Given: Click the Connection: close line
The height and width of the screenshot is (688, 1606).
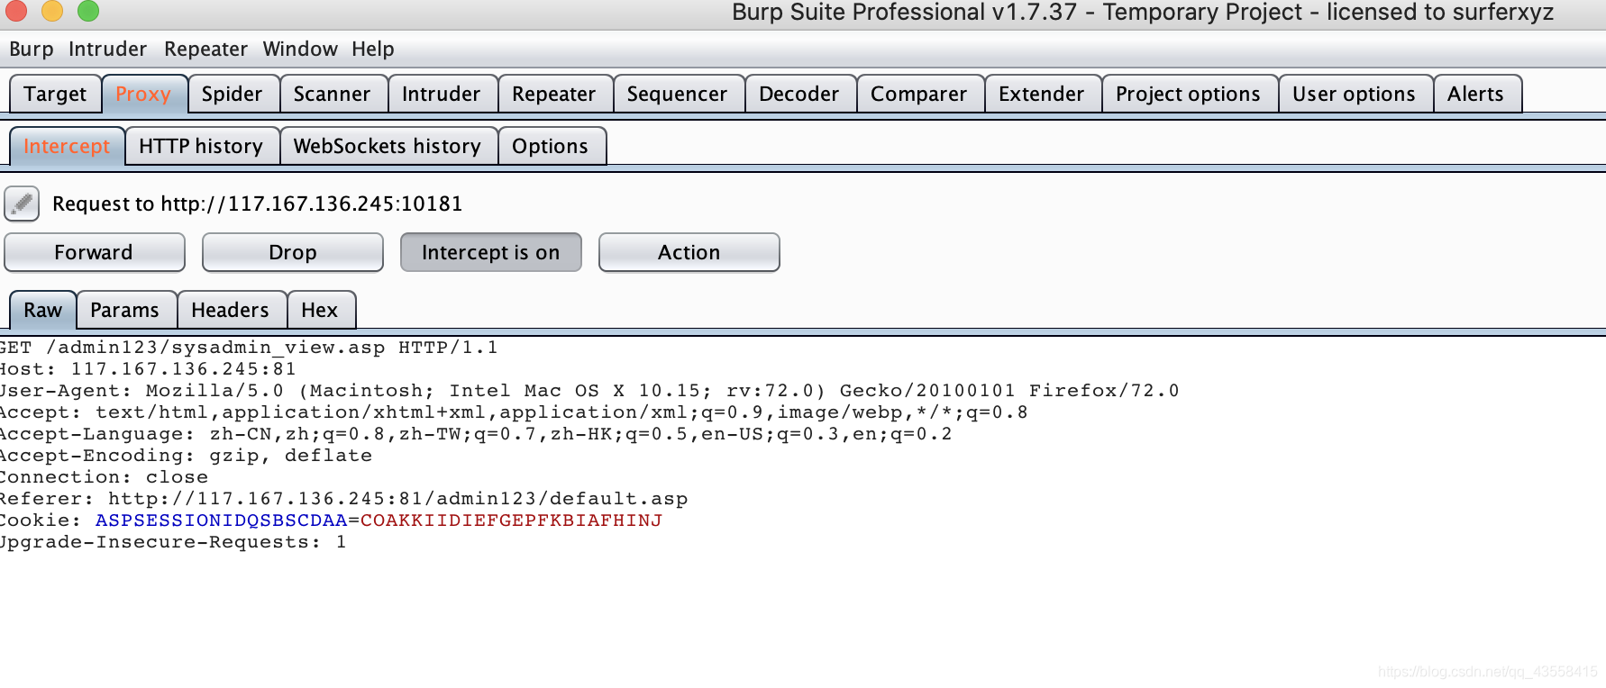Looking at the screenshot, I should pyautogui.click(x=104, y=477).
